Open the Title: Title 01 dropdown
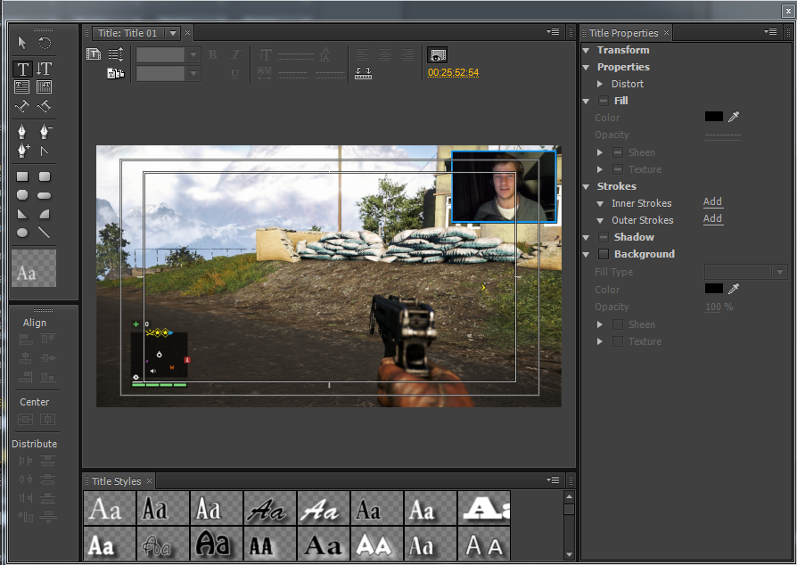This screenshot has height=565, width=797. 173,33
